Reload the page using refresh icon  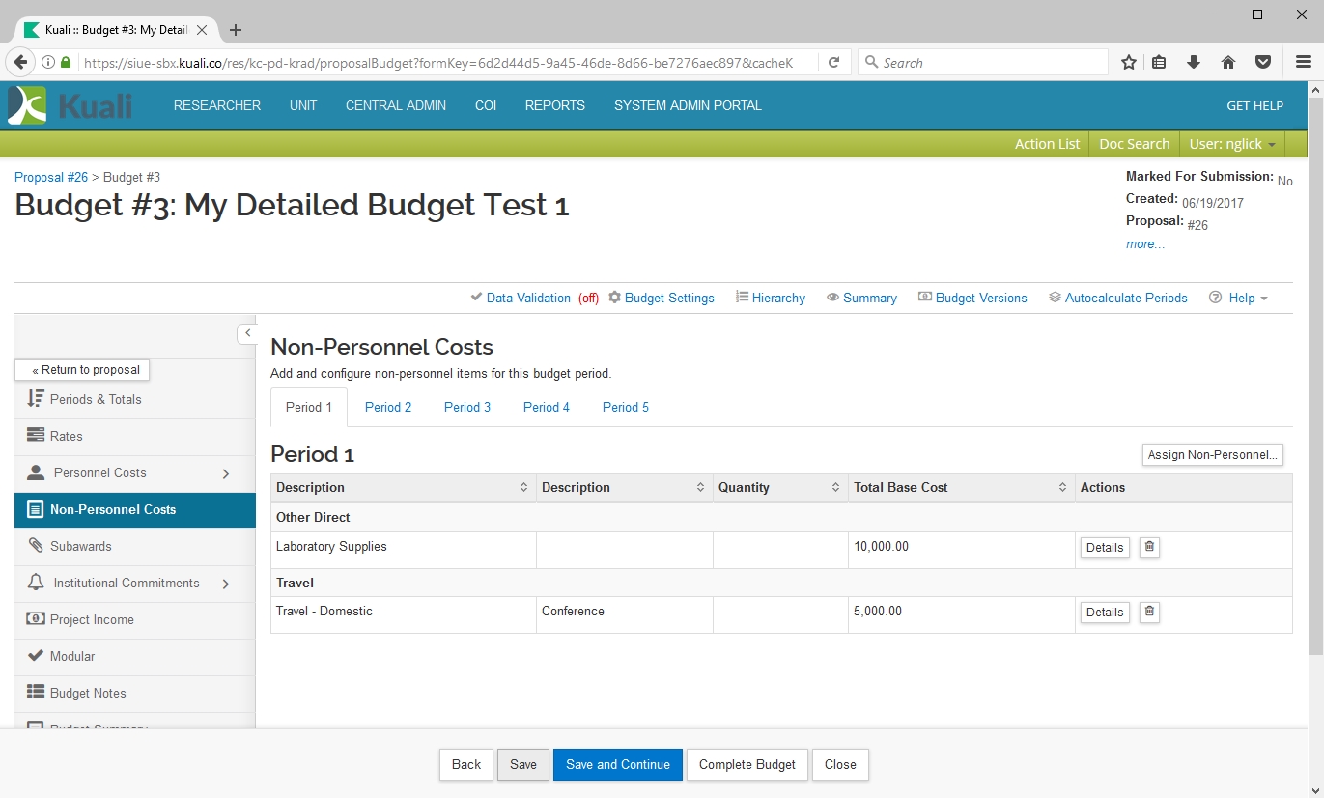coord(833,63)
